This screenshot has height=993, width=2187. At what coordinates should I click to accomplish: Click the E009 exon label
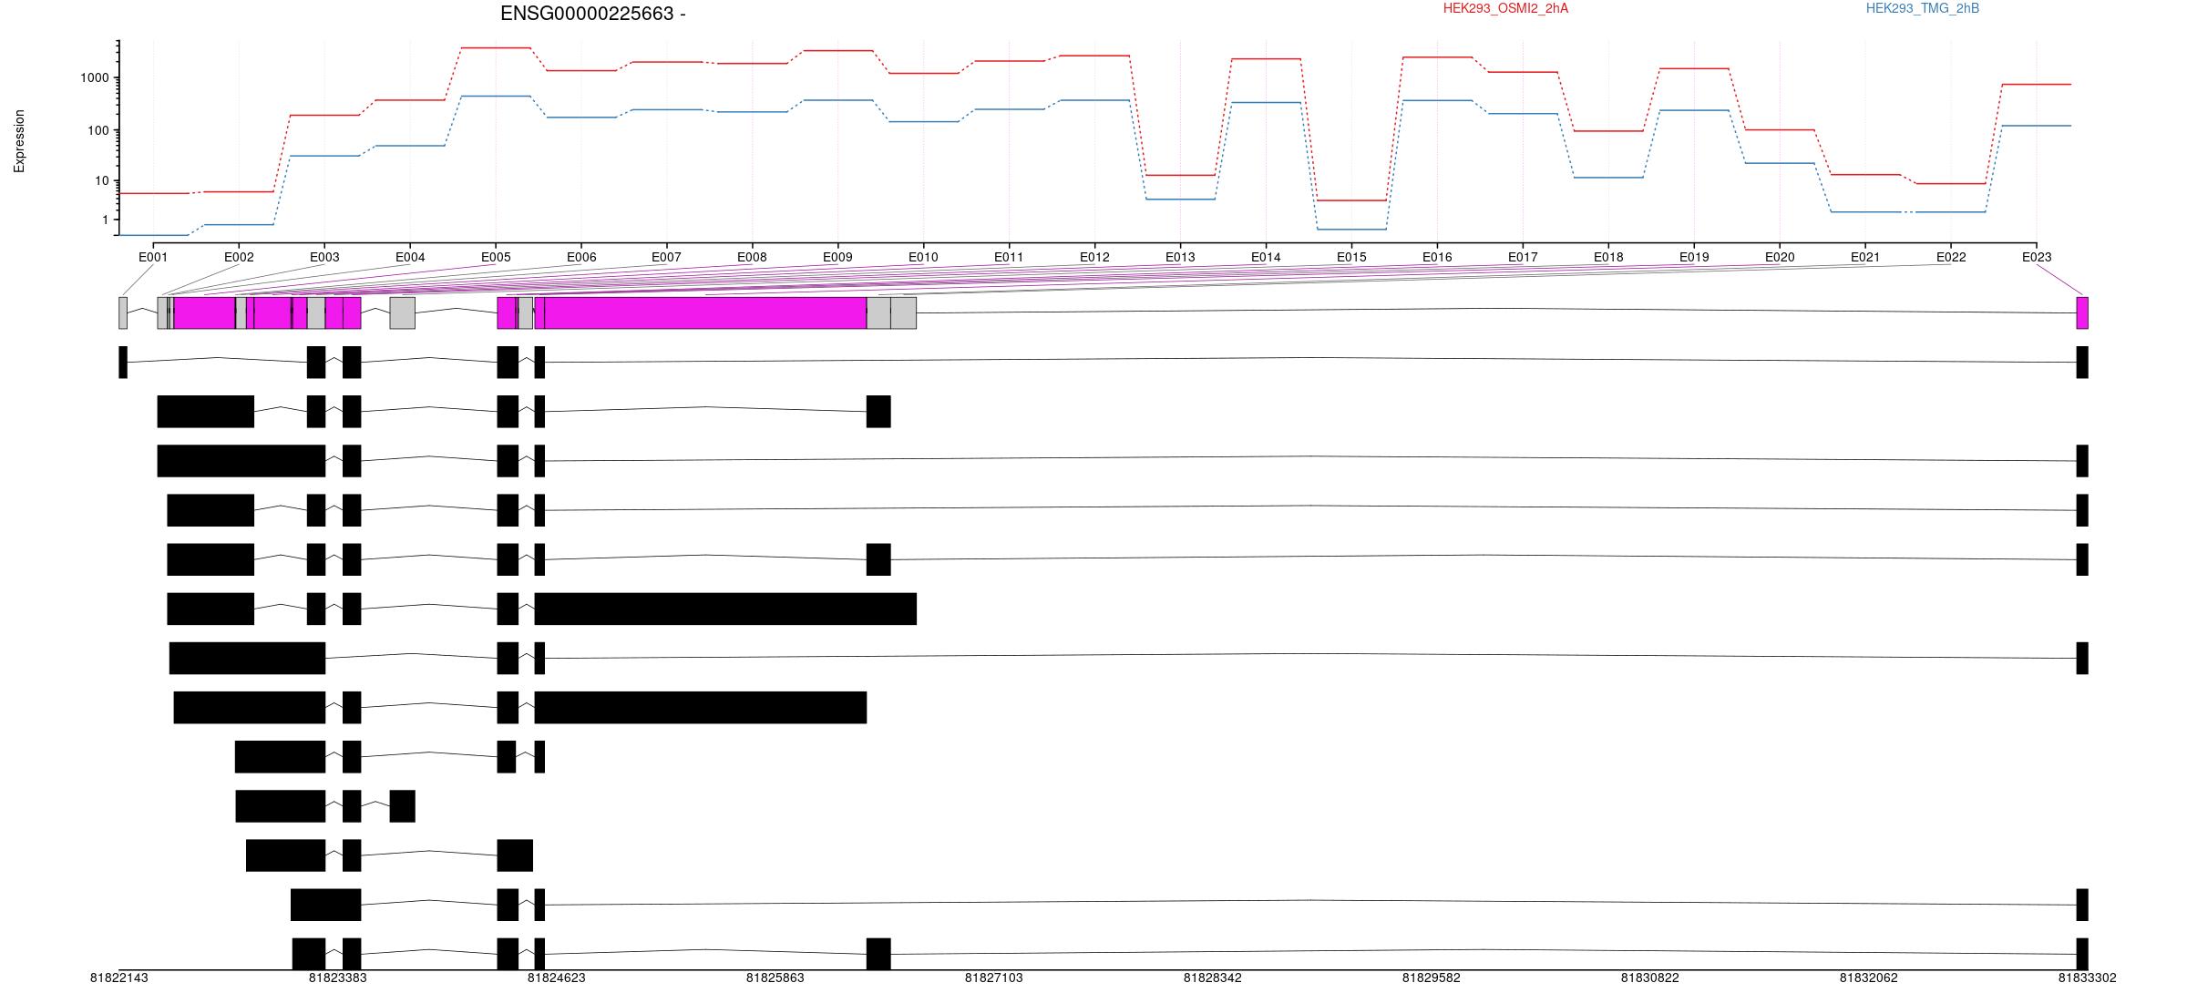(837, 257)
